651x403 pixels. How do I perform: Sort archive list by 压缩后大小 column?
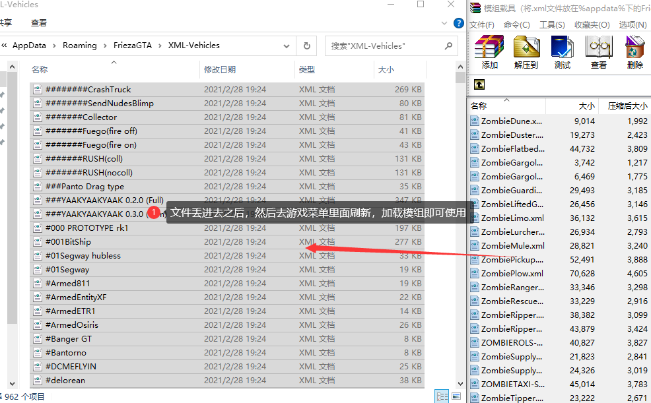627,106
